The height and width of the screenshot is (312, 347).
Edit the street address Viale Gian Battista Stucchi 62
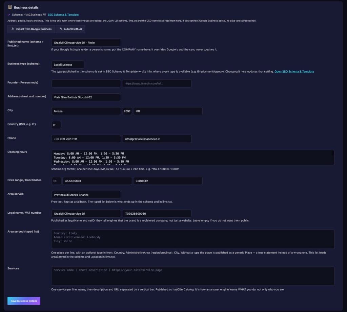[x=86, y=97]
